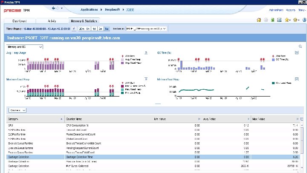Open the email/send icon in the toolbar
Image resolution: width=307 pixels, height=173 pixels.
279,20
